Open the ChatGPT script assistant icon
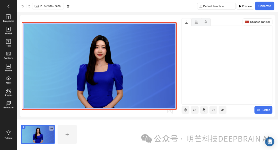 (x=185, y=110)
